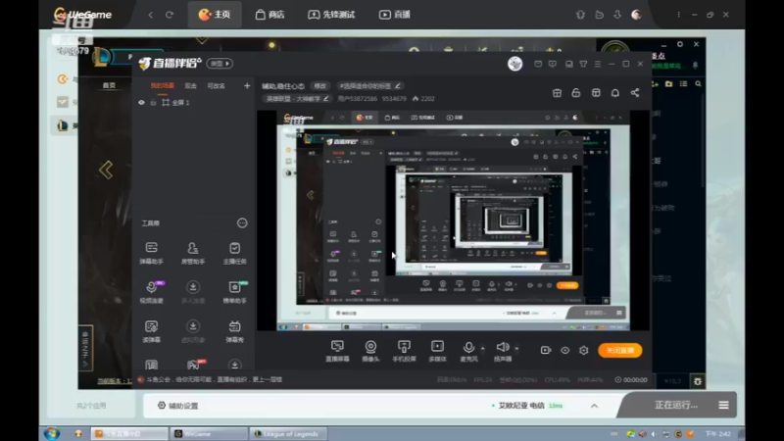Edit the stream tag selector
This screenshot has height=441, width=784.
point(370,86)
